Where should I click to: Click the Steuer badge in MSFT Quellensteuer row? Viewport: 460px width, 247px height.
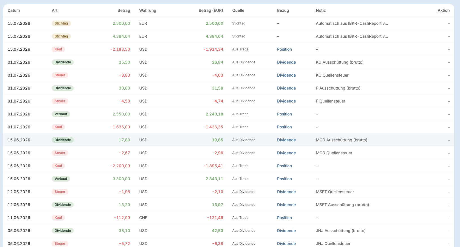point(60,192)
